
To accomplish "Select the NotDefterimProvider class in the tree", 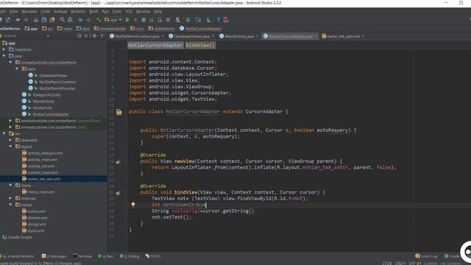I will pos(57,88).
